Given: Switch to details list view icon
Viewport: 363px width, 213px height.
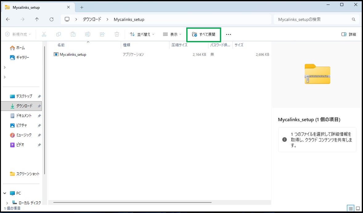Looking at the screenshot, I should point(350,208).
